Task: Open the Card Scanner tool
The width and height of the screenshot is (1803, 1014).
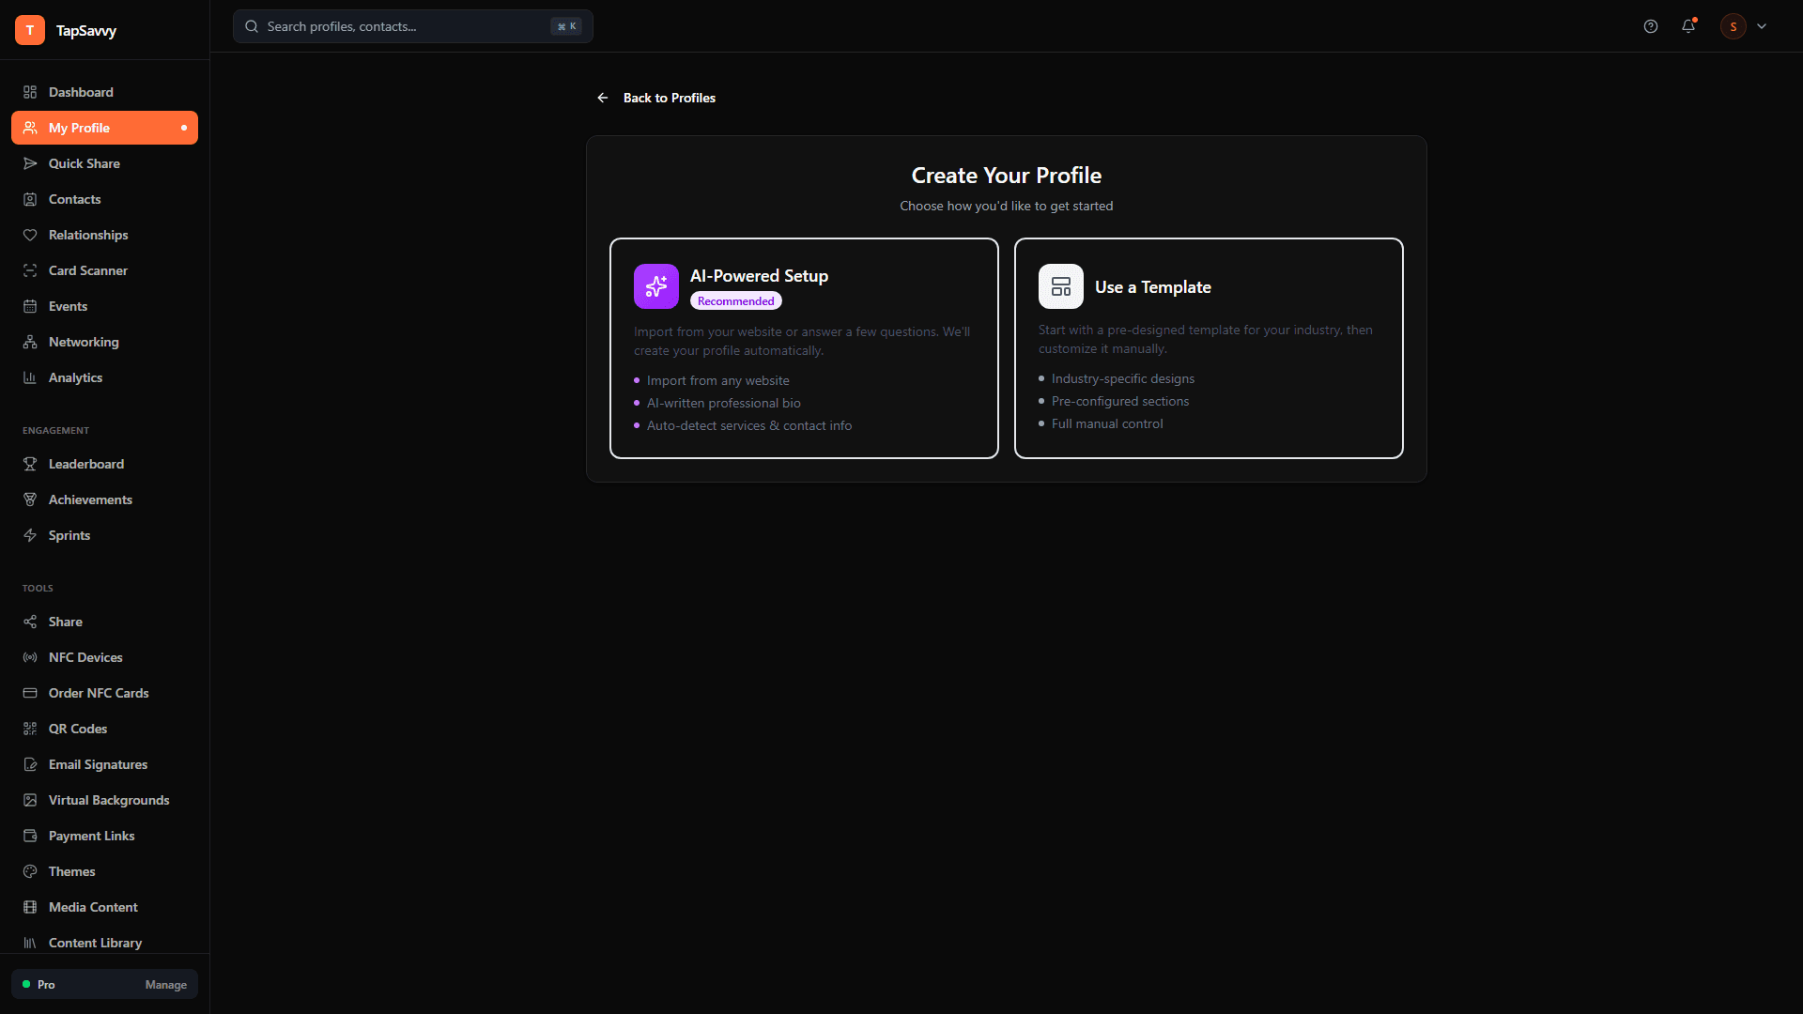Action: 87,270
